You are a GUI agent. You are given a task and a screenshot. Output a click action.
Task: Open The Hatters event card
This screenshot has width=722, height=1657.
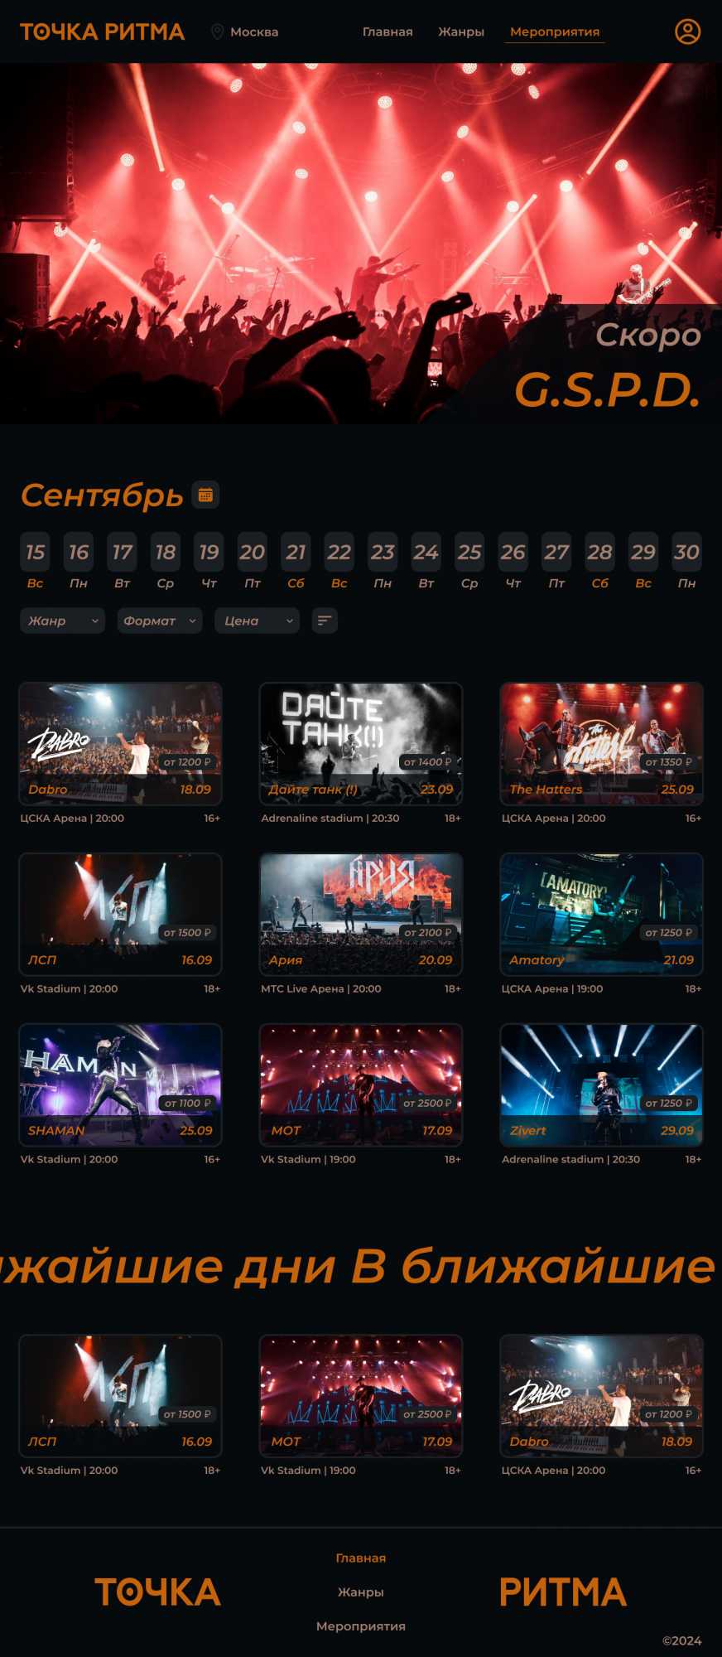point(602,744)
